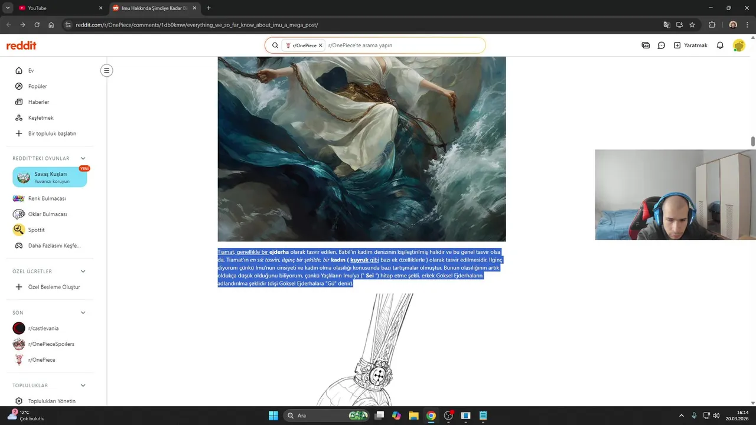This screenshot has height=425, width=756.
Task: Click the kuyruk gibi link in text
Action: pos(364,260)
